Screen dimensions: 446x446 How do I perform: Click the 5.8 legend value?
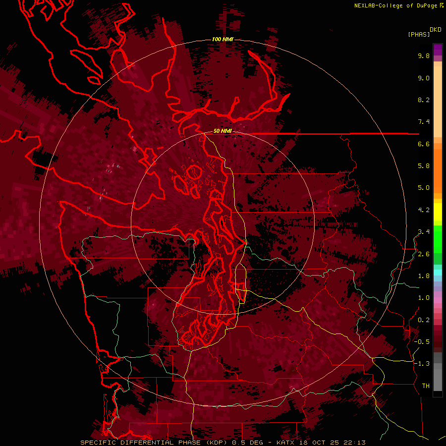click(424, 166)
